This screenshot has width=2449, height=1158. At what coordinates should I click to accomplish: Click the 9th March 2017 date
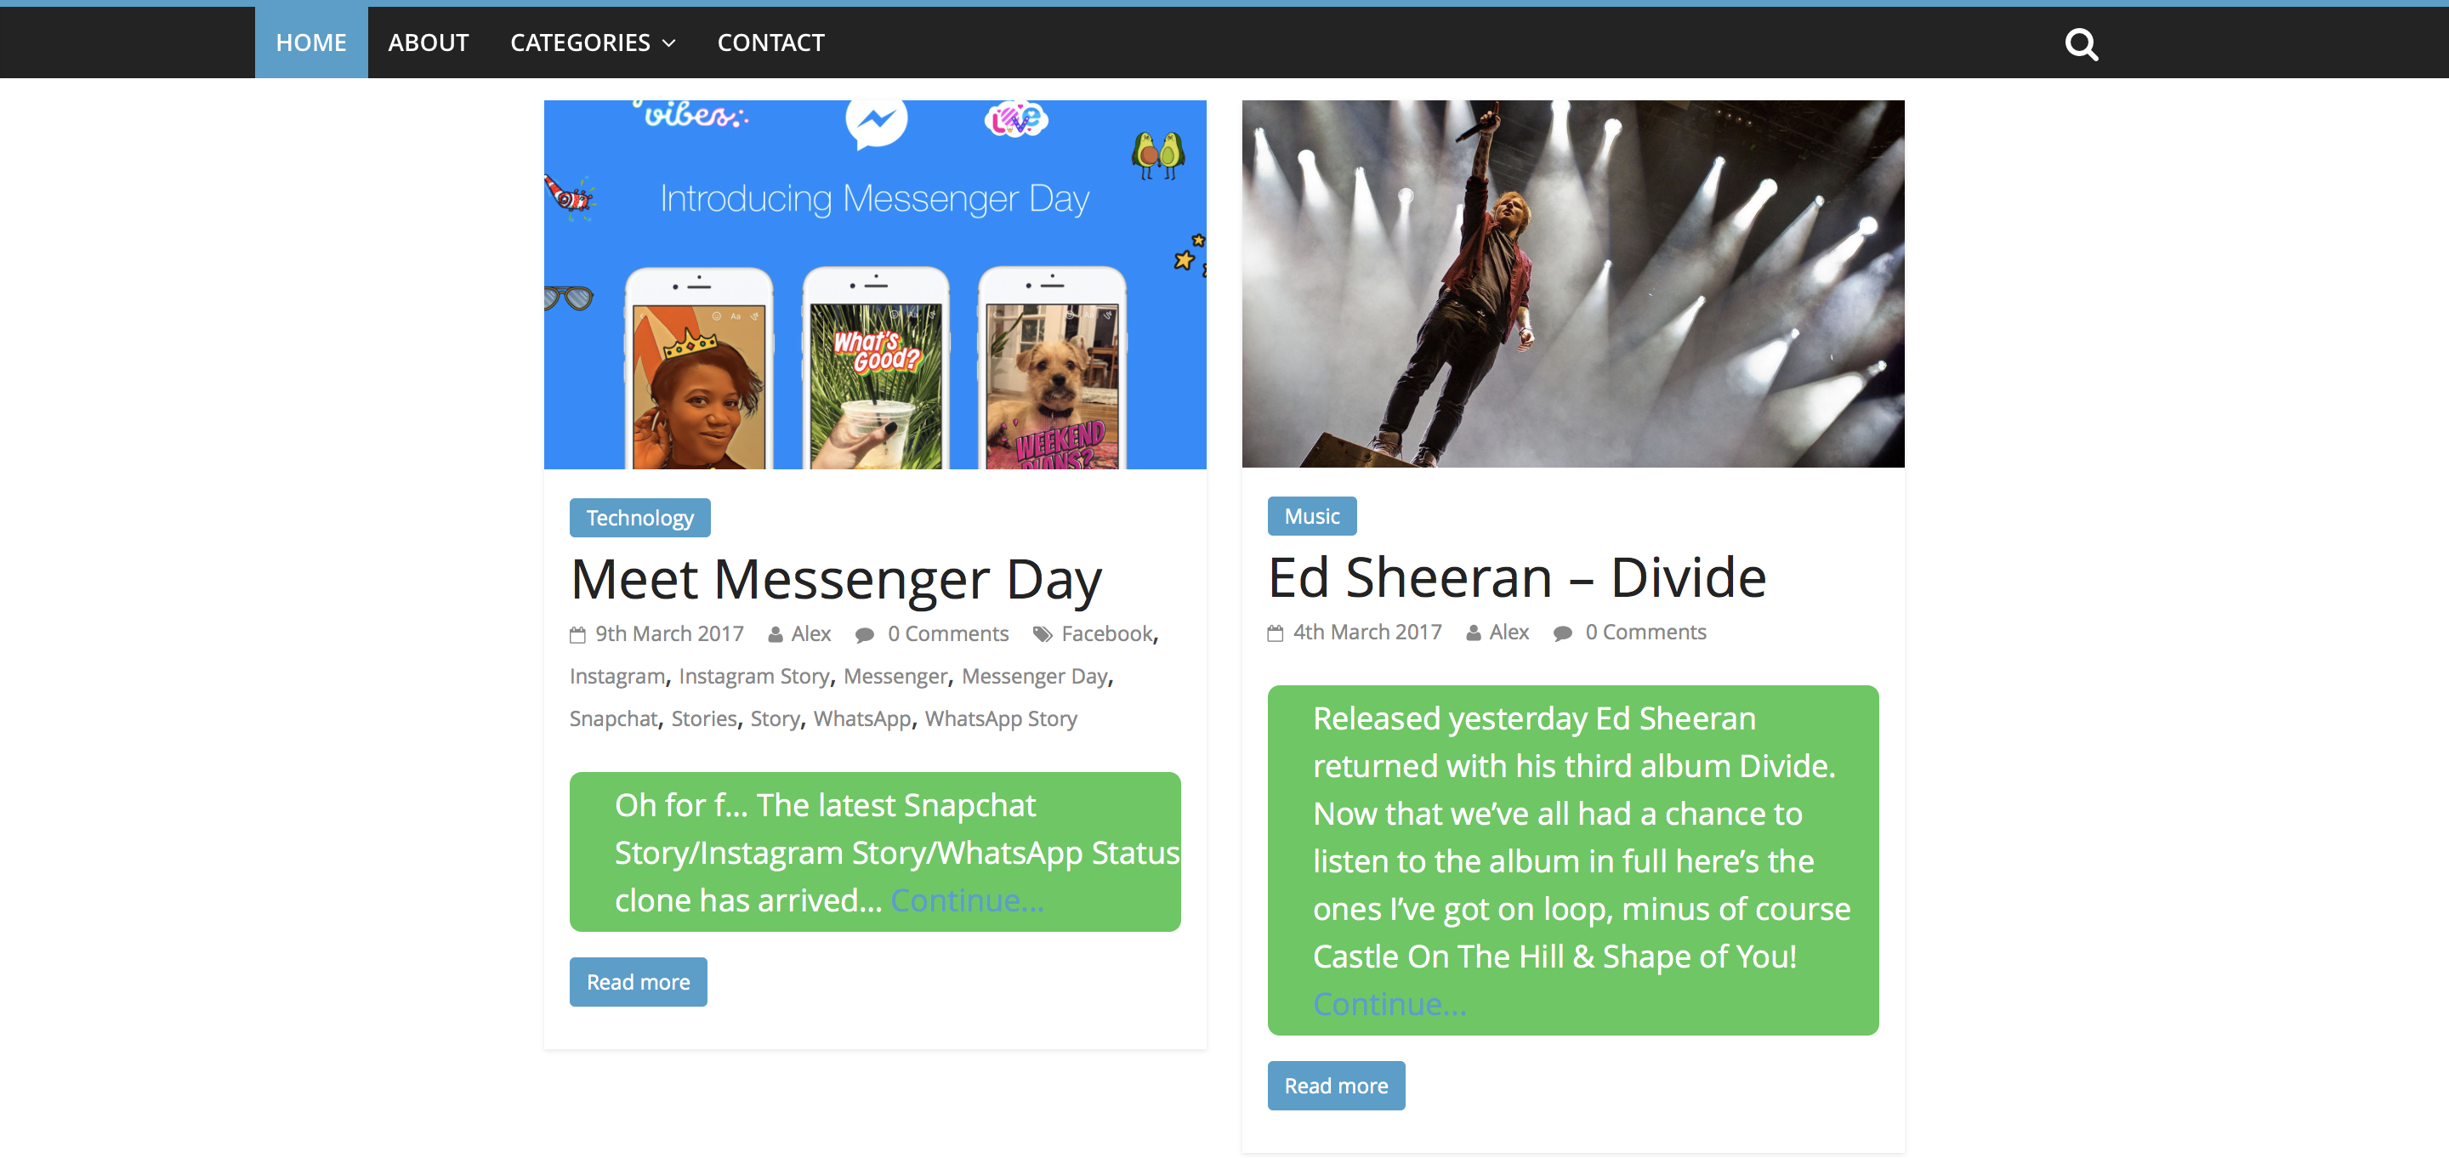pos(669,634)
